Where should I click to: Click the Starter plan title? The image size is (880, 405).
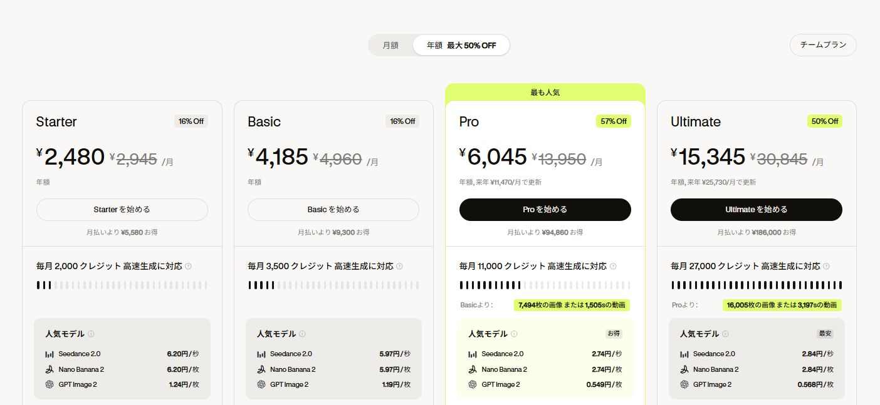tap(56, 121)
